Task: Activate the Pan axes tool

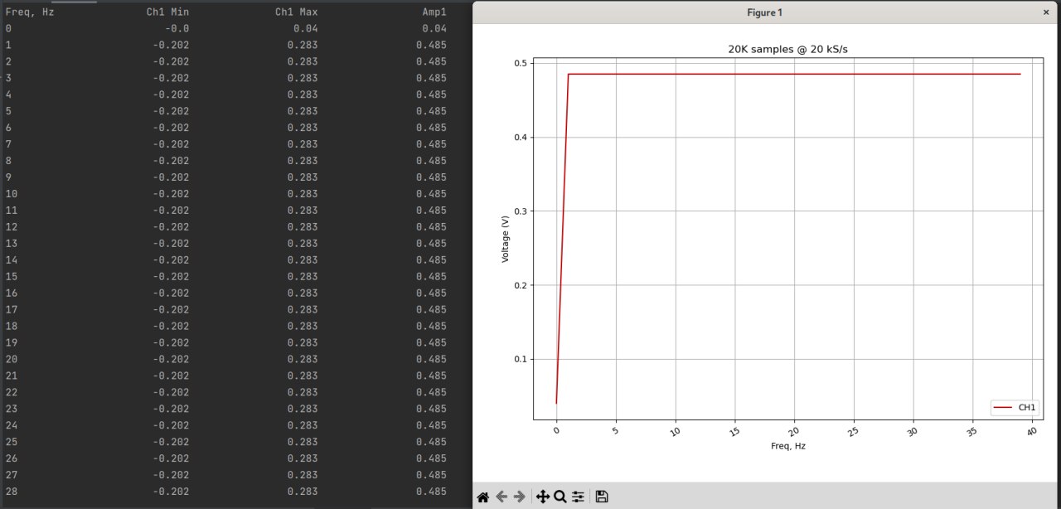Action: pos(543,497)
